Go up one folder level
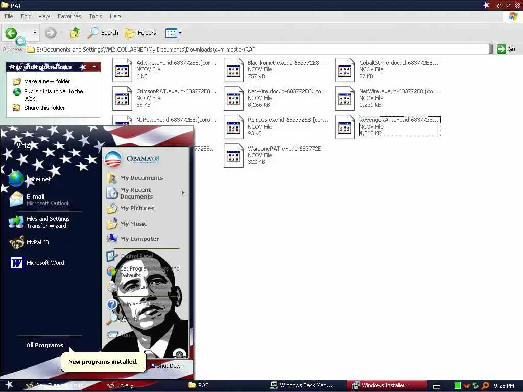The image size is (523, 392). tap(75, 33)
